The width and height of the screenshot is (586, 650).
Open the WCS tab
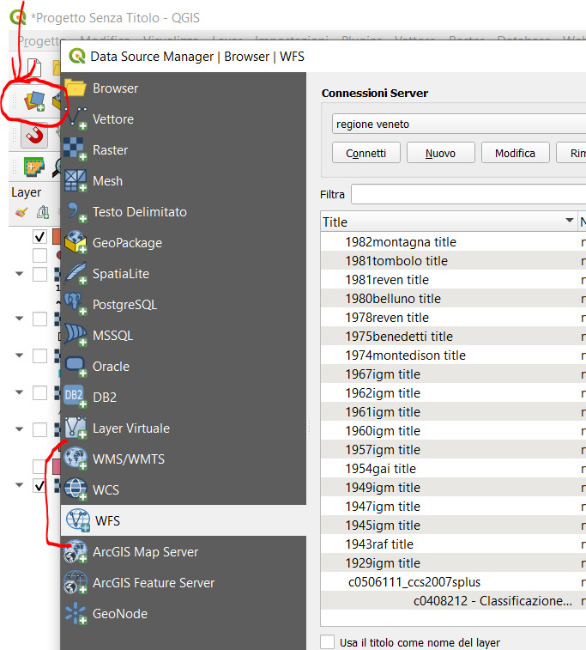184,489
